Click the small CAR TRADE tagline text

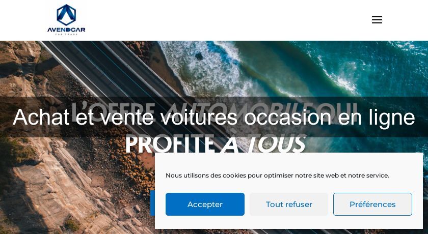[66, 34]
